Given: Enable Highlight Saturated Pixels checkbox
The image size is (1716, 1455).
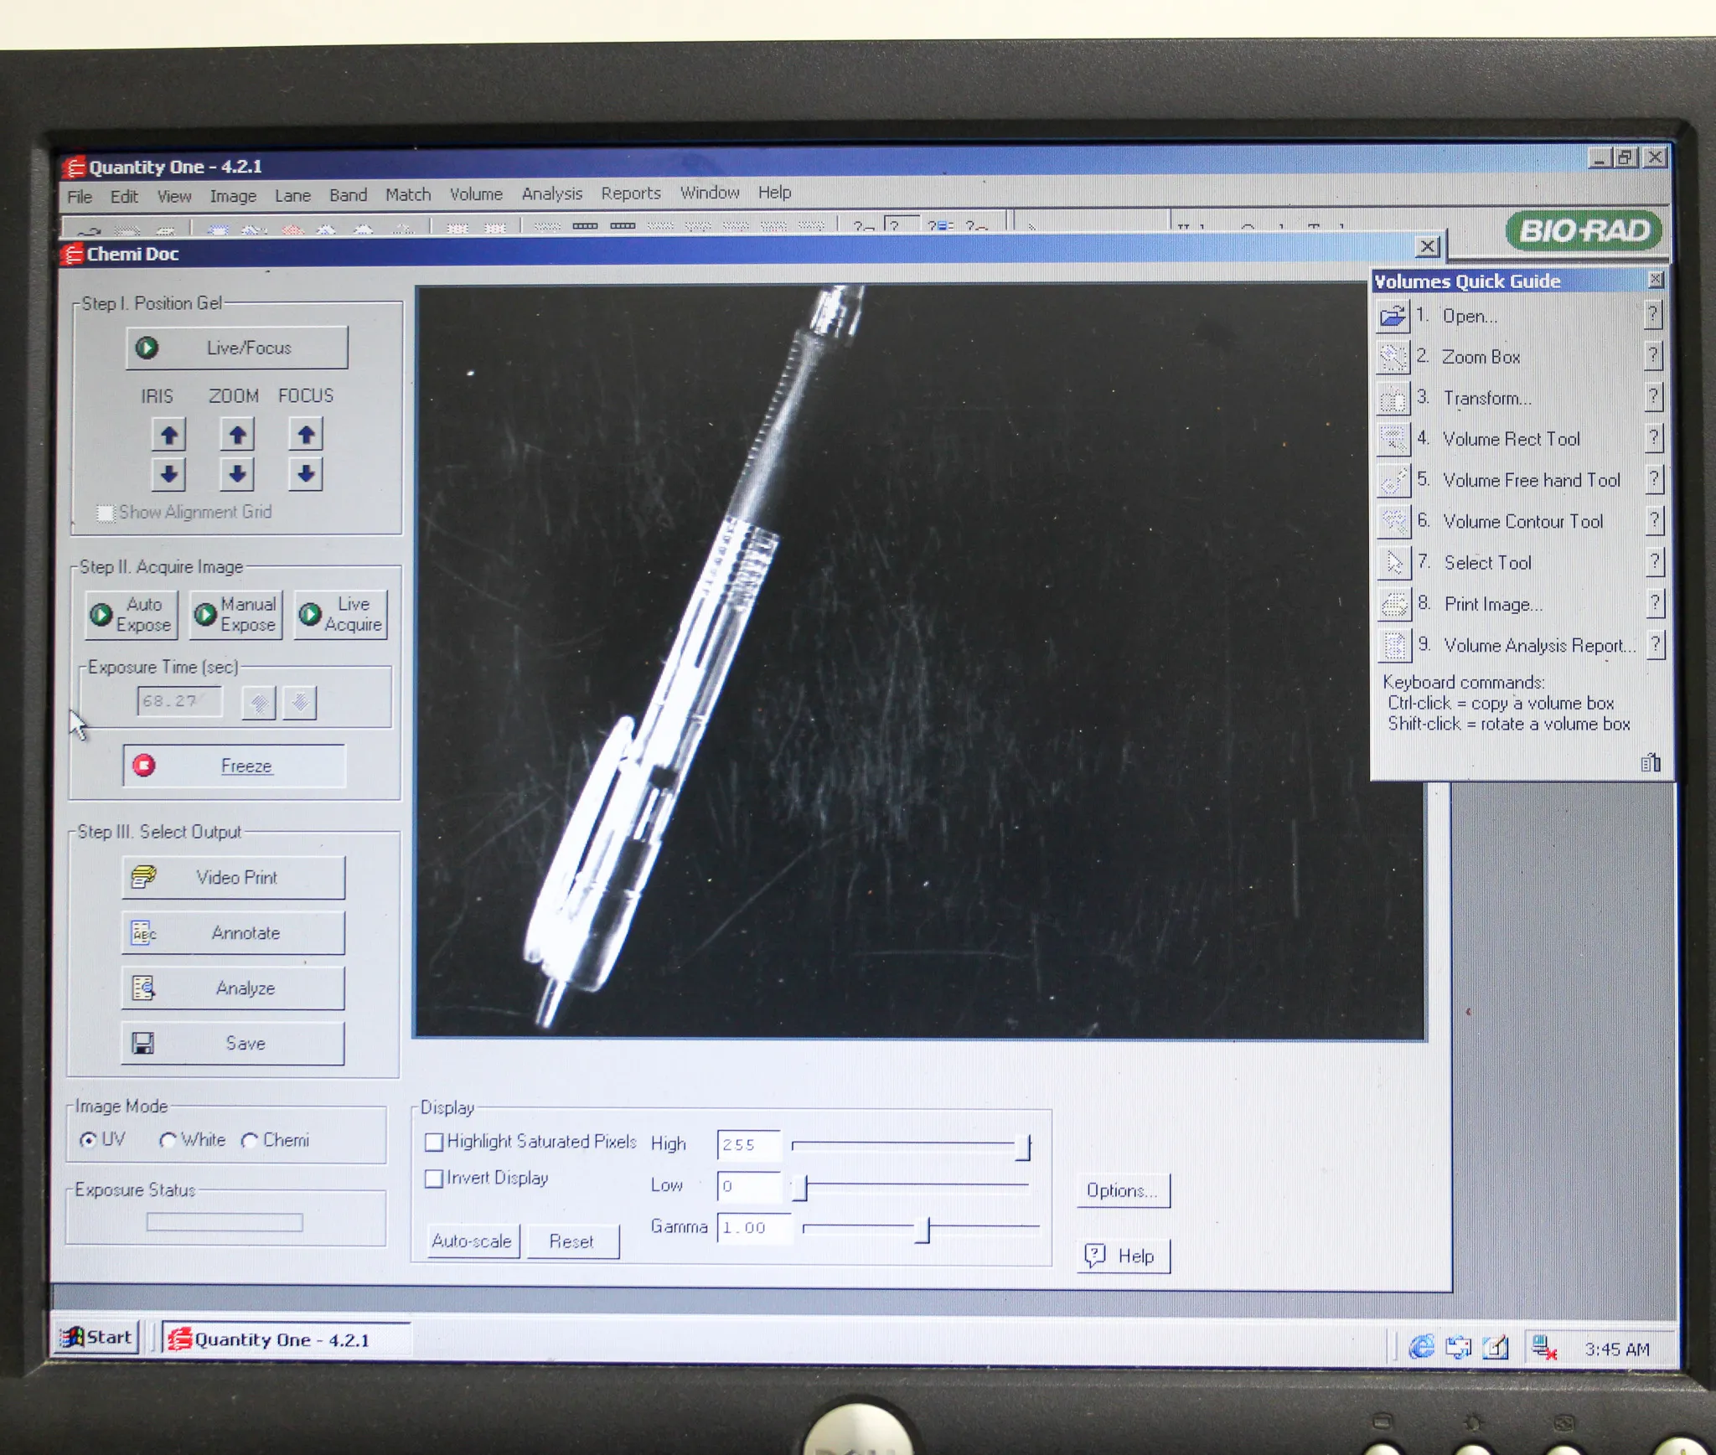Looking at the screenshot, I should point(433,1142).
